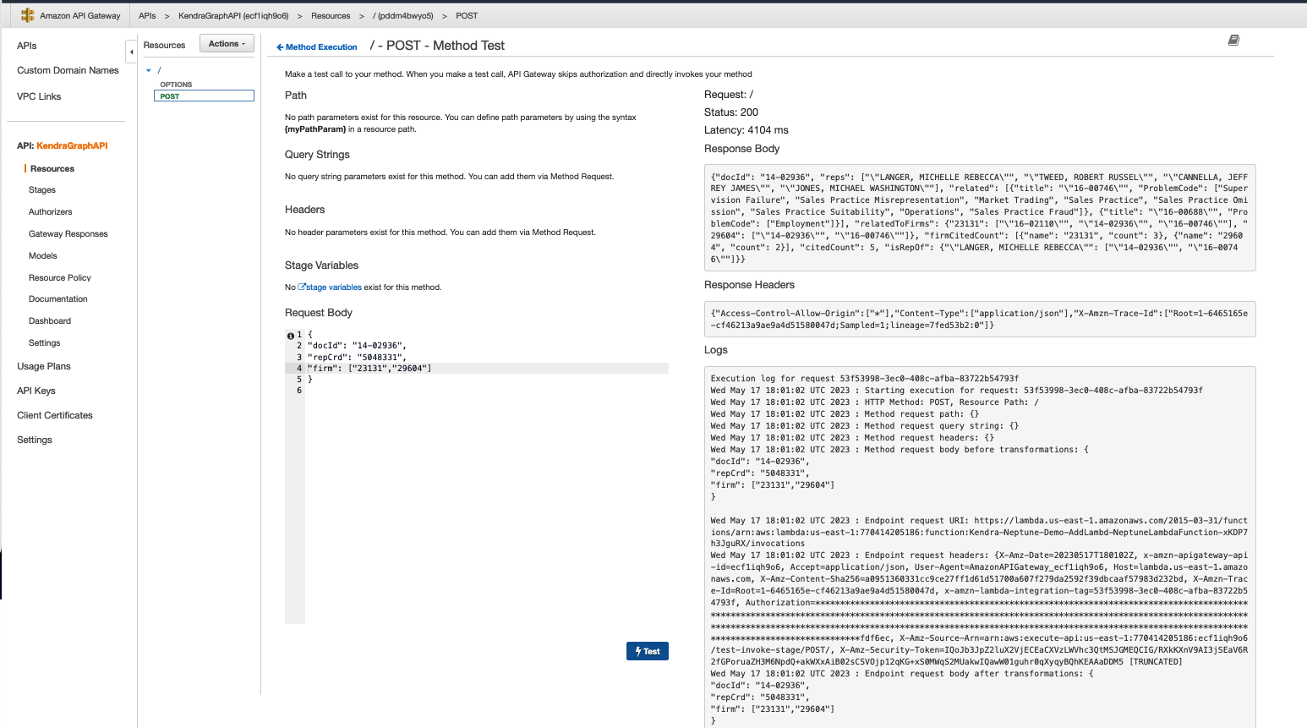Open the stage variables link
This screenshot has height=728, width=1307.
tap(333, 287)
